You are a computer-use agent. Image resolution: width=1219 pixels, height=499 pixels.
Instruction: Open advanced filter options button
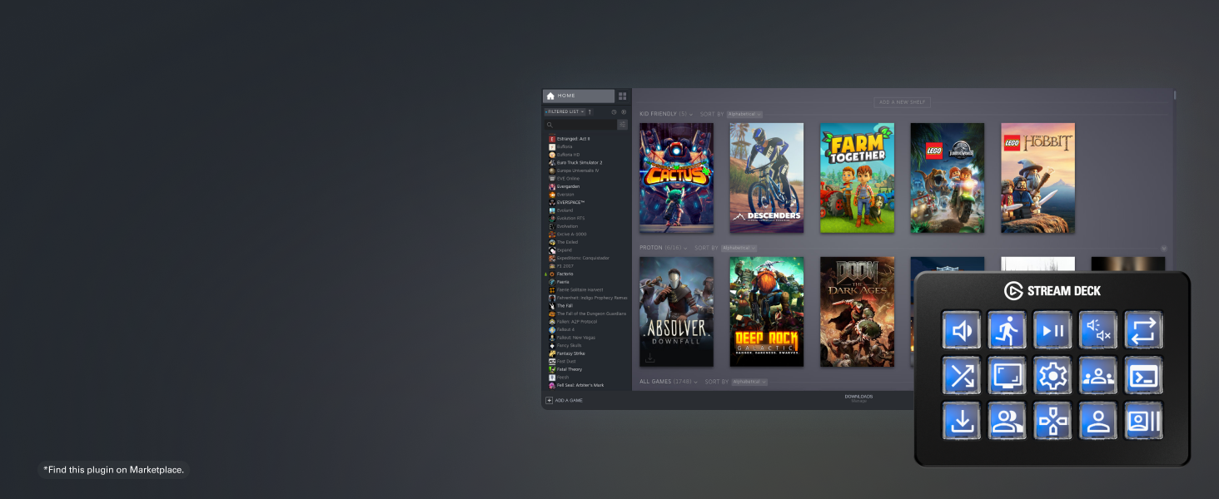(x=623, y=124)
